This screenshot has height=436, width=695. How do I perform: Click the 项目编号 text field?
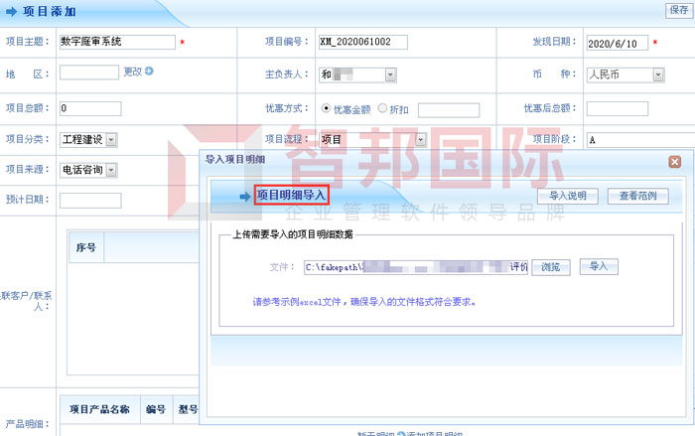coord(362,43)
